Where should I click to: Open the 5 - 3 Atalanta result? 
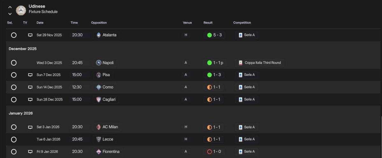click(x=215, y=35)
